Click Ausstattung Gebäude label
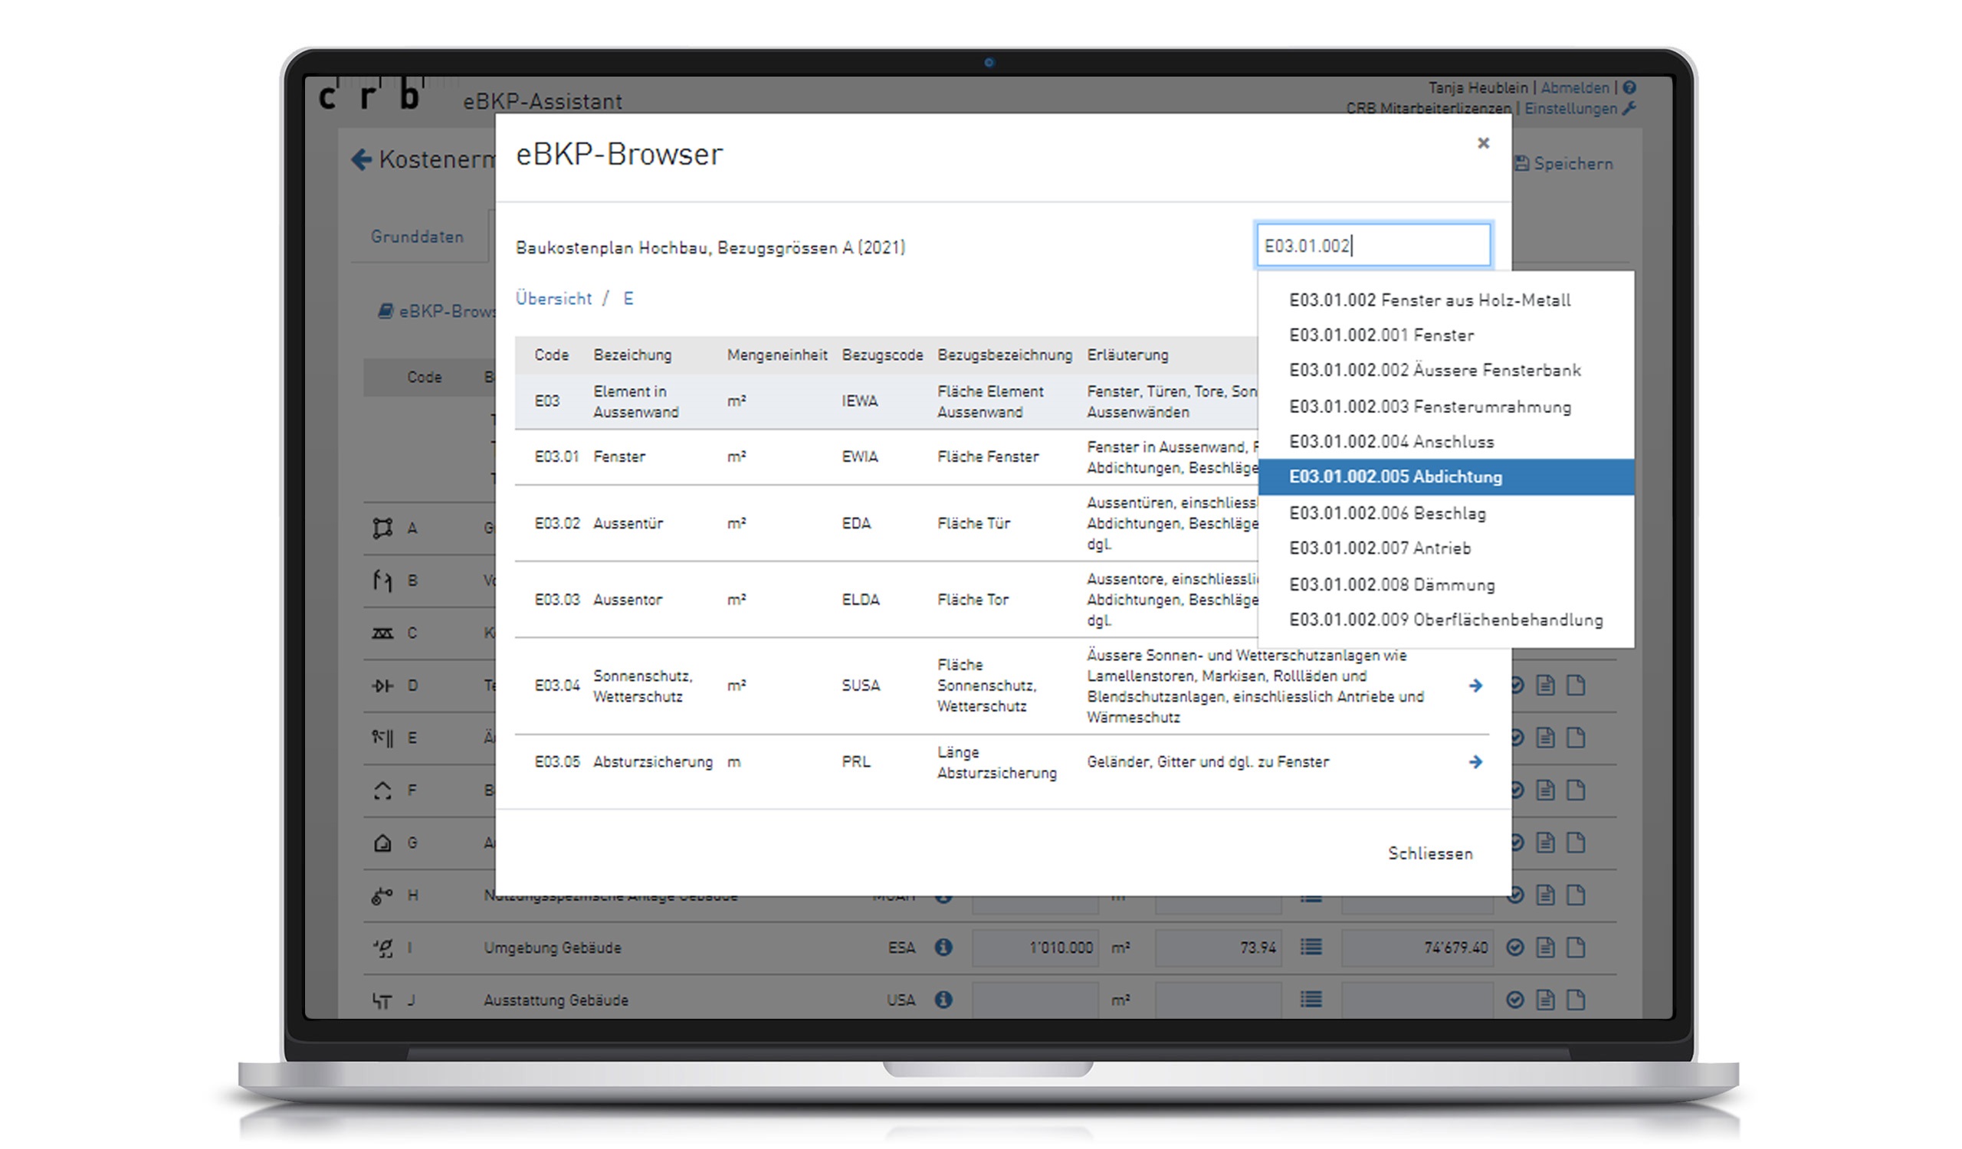Screen dimensions: 1962x1149 coord(556,1000)
